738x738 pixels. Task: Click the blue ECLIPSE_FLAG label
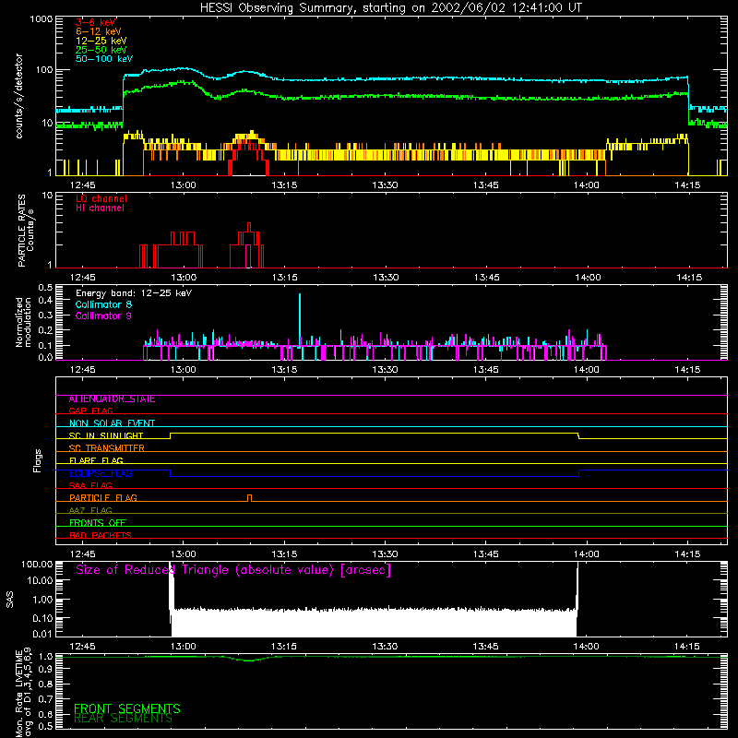click(x=101, y=473)
